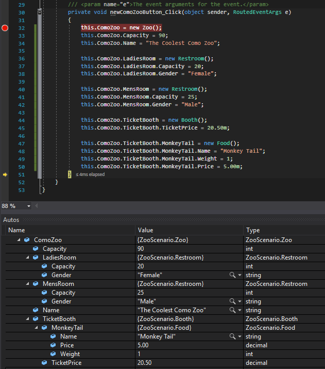Sort by the Name column header

(16, 230)
